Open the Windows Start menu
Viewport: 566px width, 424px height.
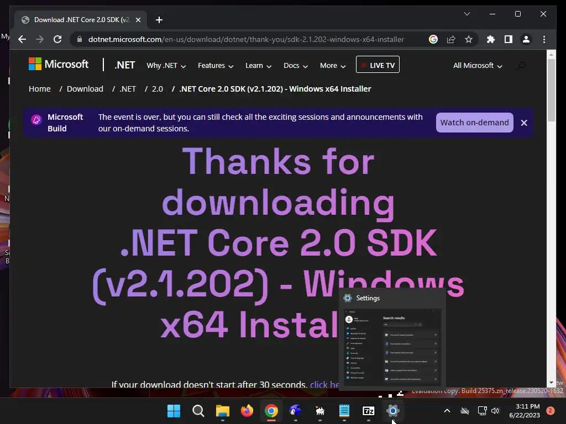click(x=174, y=411)
